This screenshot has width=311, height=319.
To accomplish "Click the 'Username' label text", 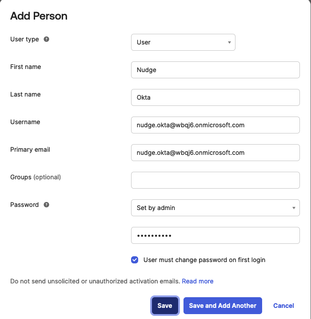I will coord(25,122).
